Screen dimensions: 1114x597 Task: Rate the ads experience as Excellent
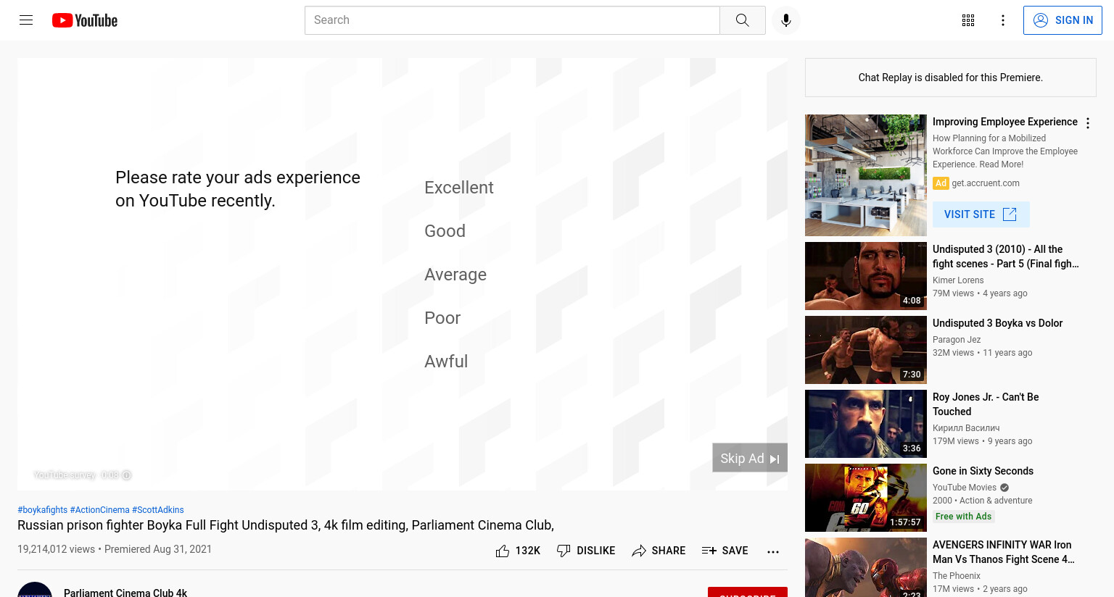pos(458,188)
